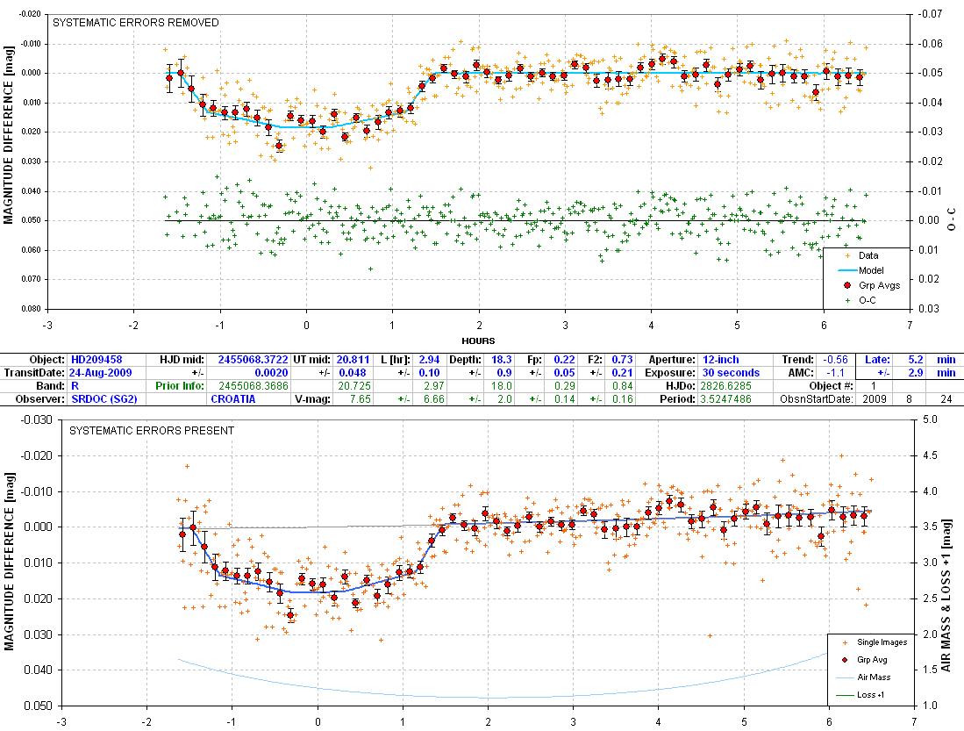Click the ObsnStartDate label cell
Viewport: 964px width, 731px height.
click(816, 398)
